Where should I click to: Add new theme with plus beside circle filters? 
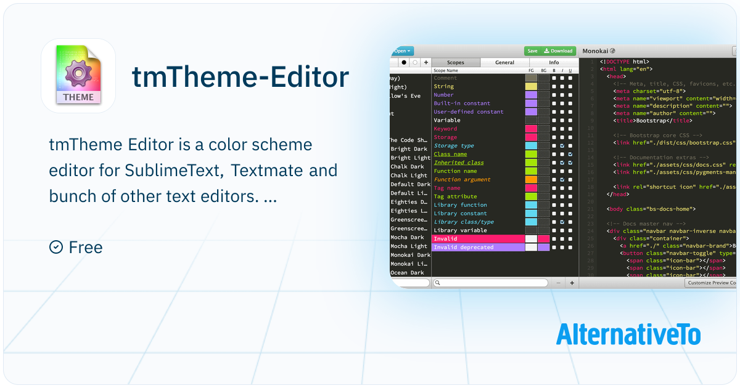point(425,62)
